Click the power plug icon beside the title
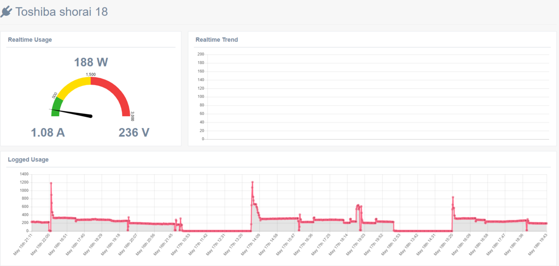This screenshot has width=559, height=266. click(x=6, y=12)
